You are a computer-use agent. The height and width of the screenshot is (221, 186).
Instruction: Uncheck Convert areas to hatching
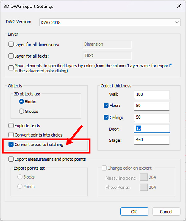pyautogui.click(x=11, y=145)
